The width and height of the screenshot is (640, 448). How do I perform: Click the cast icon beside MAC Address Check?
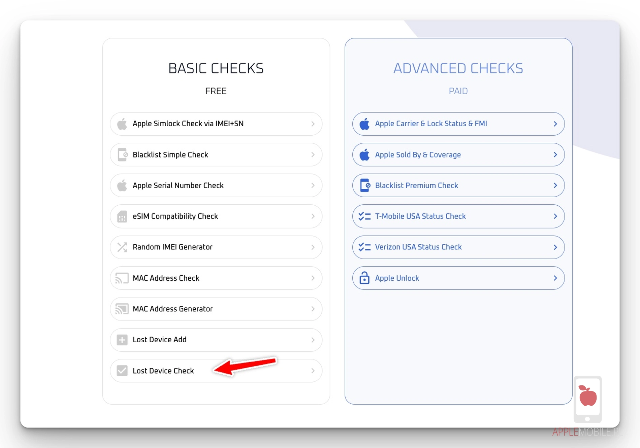click(122, 278)
